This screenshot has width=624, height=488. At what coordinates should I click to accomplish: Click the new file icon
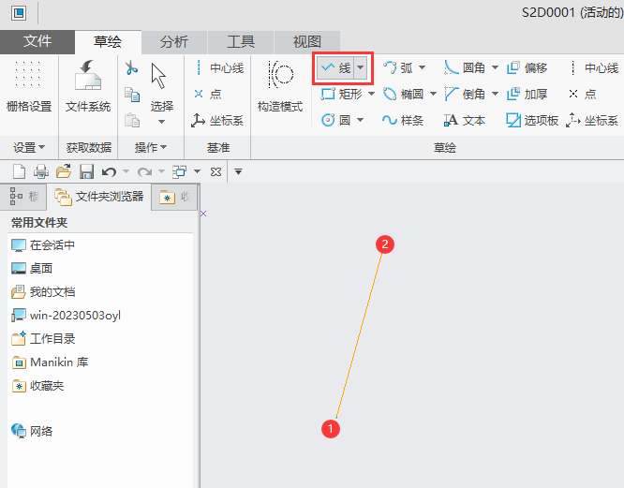19,171
